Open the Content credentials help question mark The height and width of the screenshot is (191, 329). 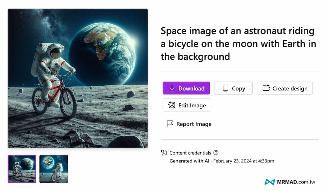[x=216, y=153]
